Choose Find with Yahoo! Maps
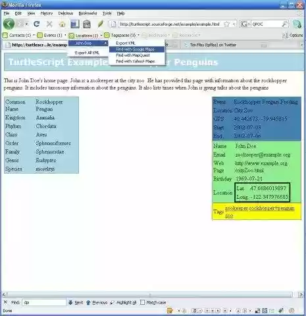Viewport: 306px width, 316px height. [137, 61]
